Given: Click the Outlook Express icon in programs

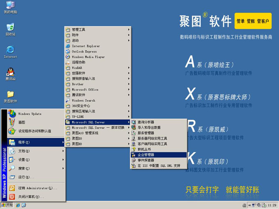Looking at the screenshot, I should (x=68, y=52).
